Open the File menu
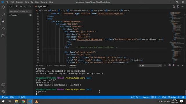Viewport: 186px width, 104px height. [x=7, y=2]
